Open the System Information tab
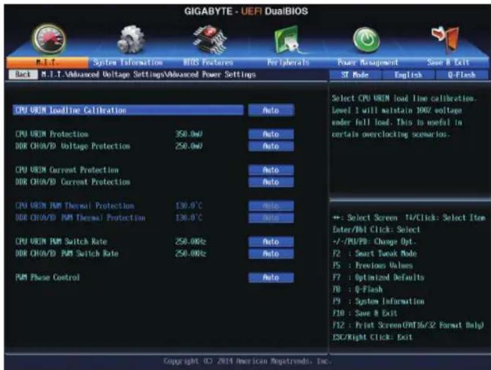 click(x=128, y=63)
